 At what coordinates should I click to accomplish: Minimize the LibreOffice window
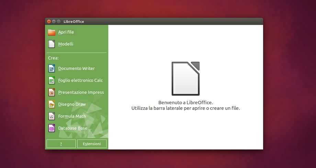pos(54,21)
